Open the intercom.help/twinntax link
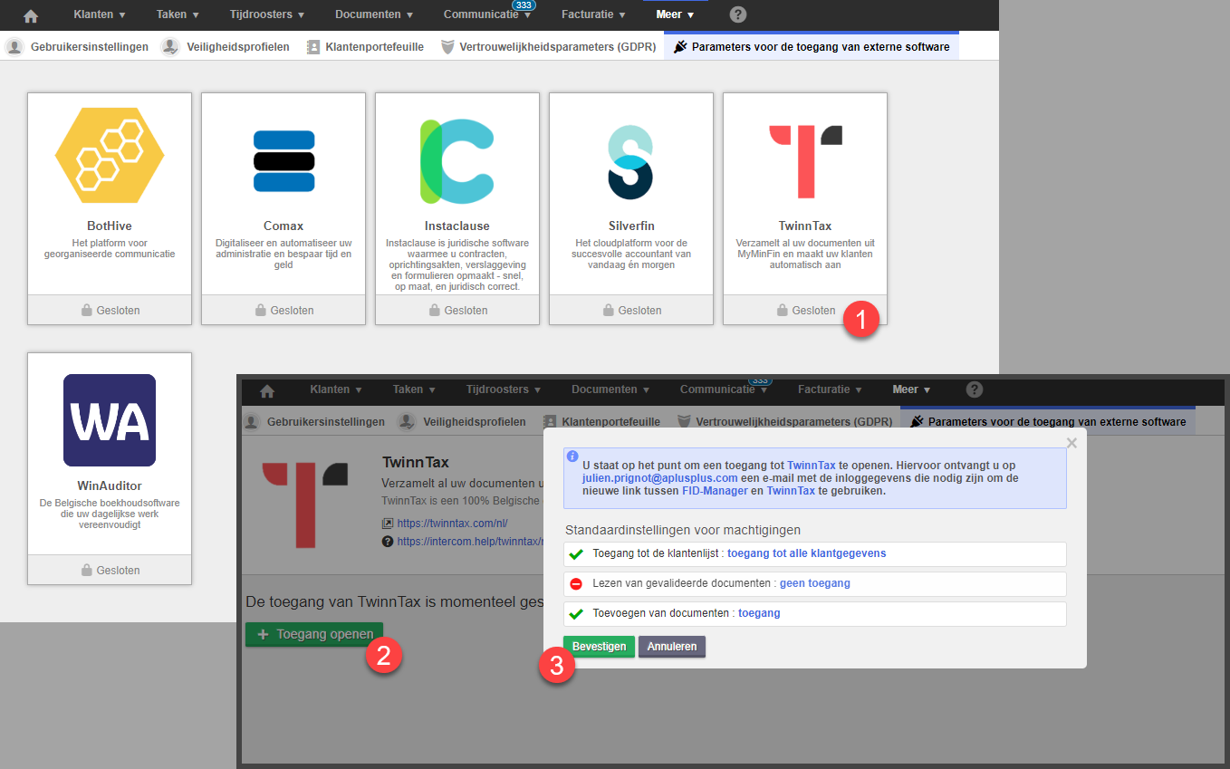This screenshot has height=769, width=1230. pos(469,542)
